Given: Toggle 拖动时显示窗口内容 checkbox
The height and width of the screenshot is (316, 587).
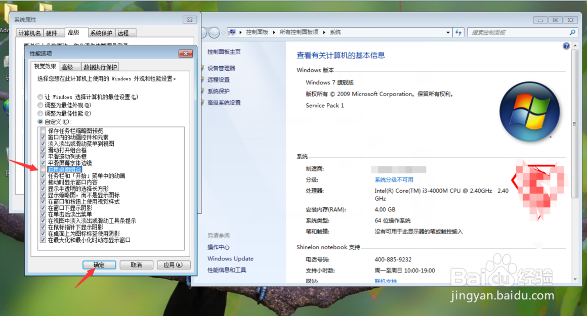Looking at the screenshot, I should coord(43,182).
